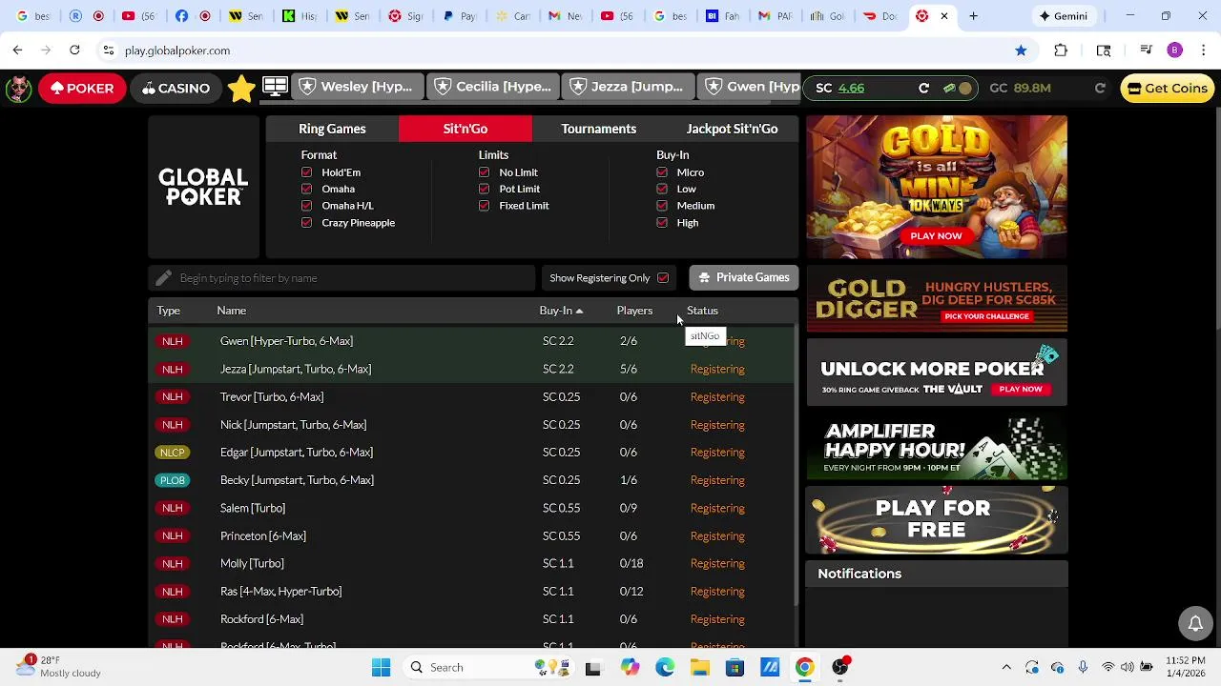1221x686 pixels.
Task: Open the Jezza [Jump table tab
Action: click(628, 87)
